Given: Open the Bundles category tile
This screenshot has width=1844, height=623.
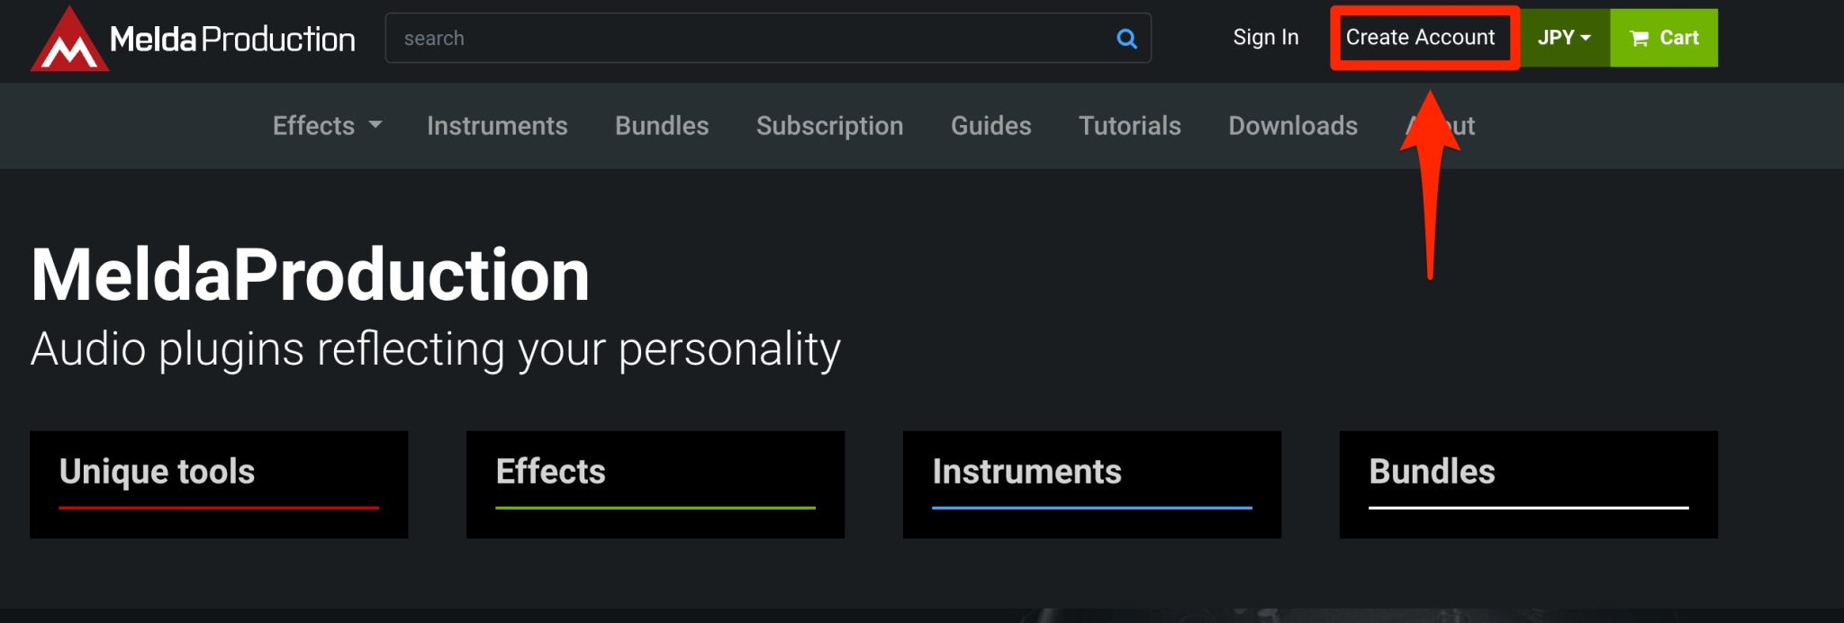Looking at the screenshot, I should 1527,483.
